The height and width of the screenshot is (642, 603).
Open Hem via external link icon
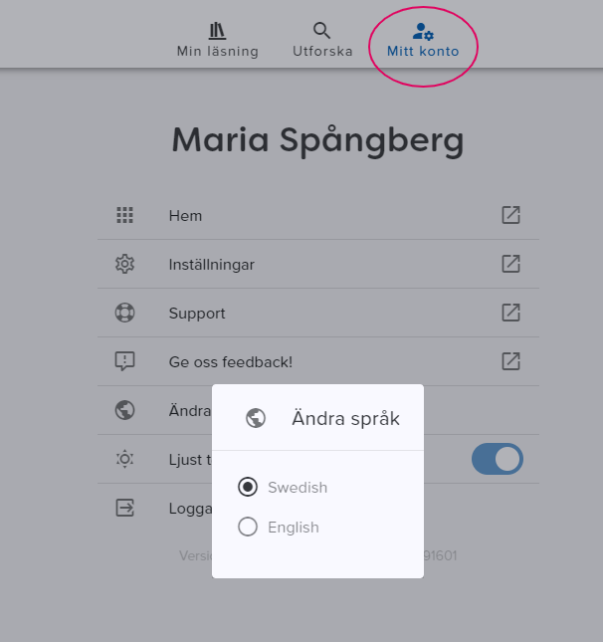tap(510, 215)
